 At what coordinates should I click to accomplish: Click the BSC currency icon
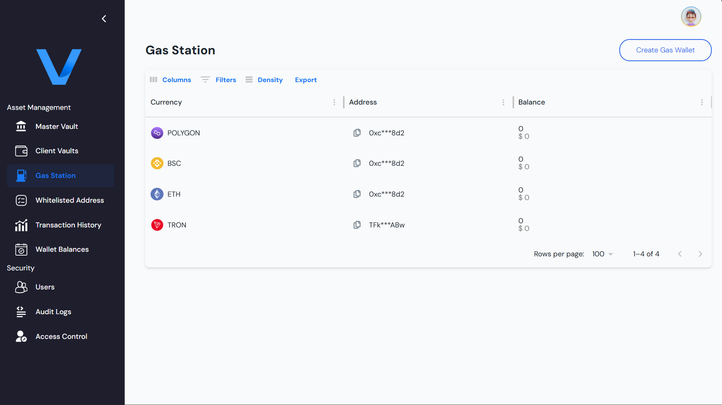tap(157, 163)
